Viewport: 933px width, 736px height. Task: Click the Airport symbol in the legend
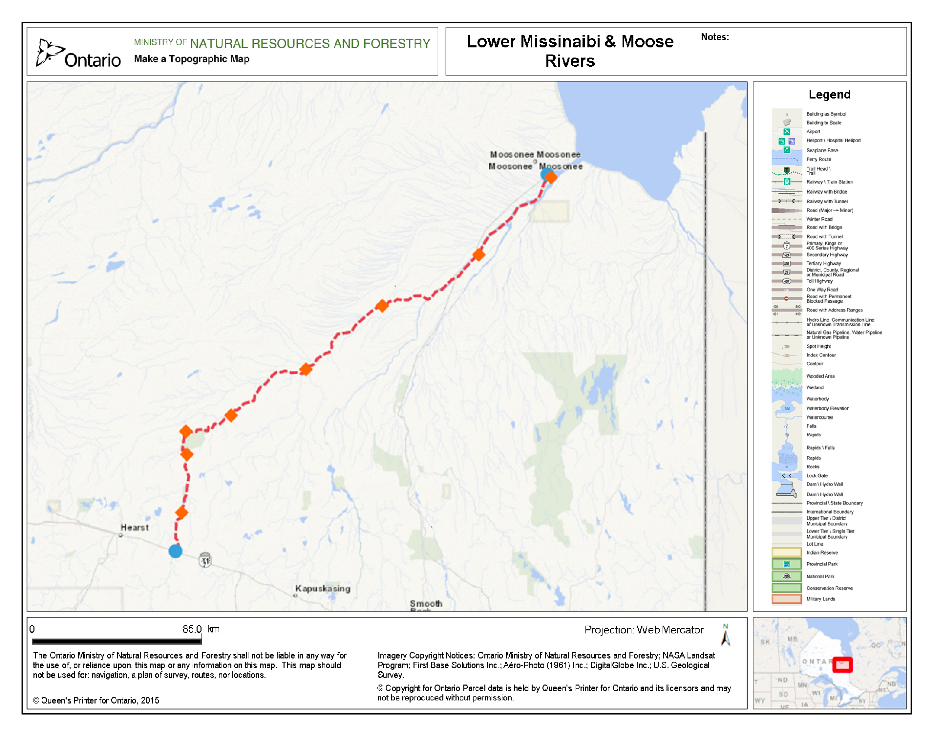coord(786,132)
